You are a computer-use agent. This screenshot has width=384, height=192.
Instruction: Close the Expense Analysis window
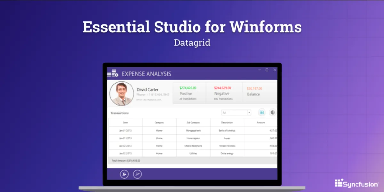[275, 70]
